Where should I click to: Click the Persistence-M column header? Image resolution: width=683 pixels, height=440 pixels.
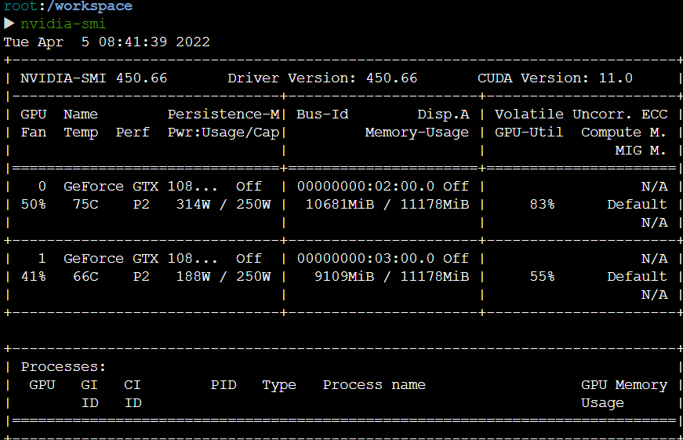(x=224, y=115)
